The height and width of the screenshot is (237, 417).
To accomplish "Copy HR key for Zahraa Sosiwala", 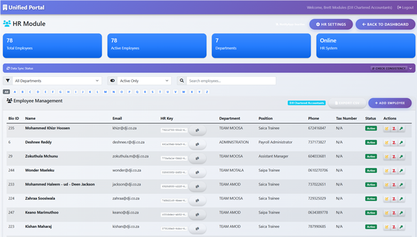I will 197,201.
